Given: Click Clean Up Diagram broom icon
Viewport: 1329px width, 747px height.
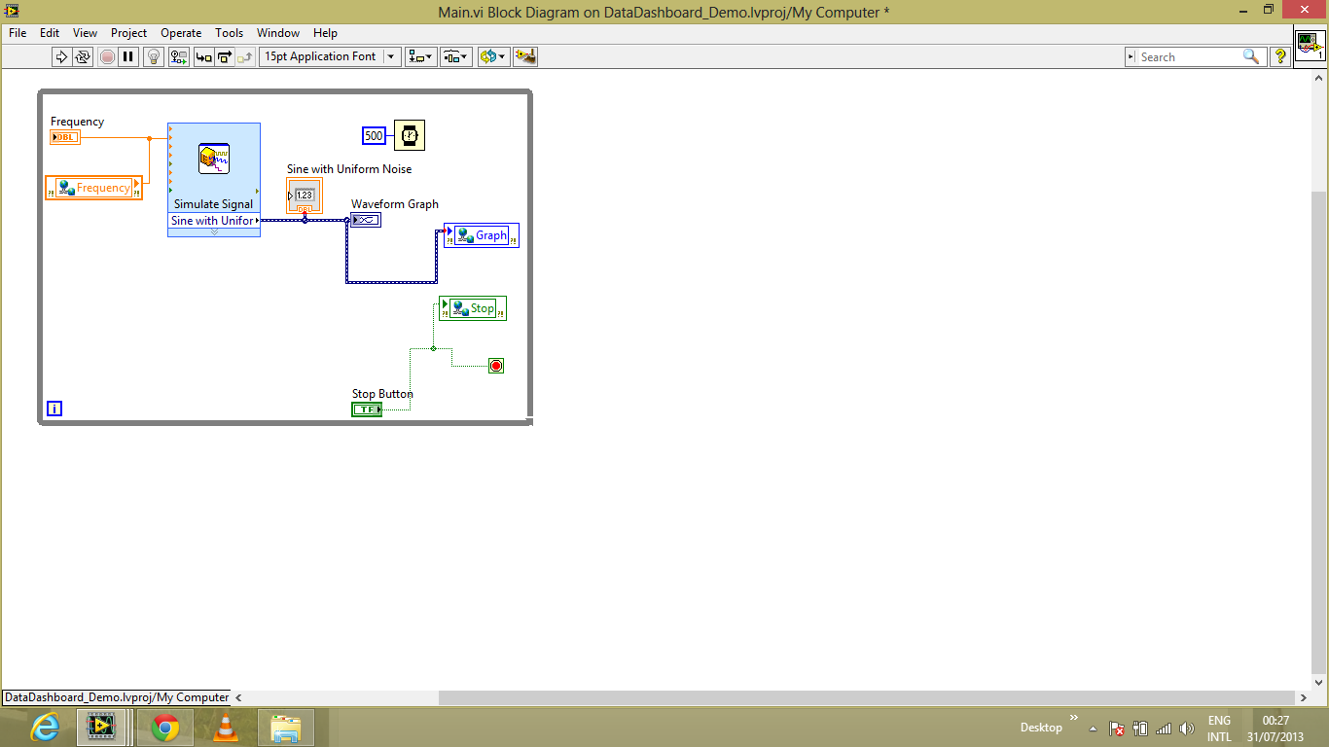Looking at the screenshot, I should 525,56.
